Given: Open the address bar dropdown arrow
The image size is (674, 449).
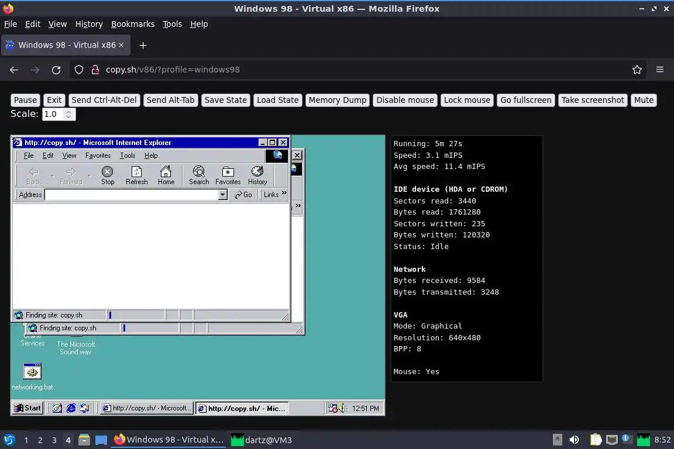Looking at the screenshot, I should pyautogui.click(x=223, y=195).
